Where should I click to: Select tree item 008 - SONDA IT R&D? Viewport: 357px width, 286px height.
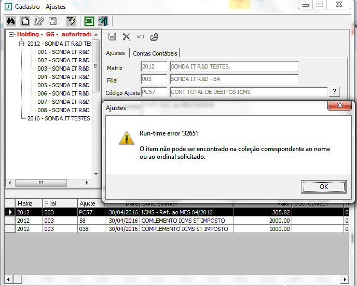point(63,110)
